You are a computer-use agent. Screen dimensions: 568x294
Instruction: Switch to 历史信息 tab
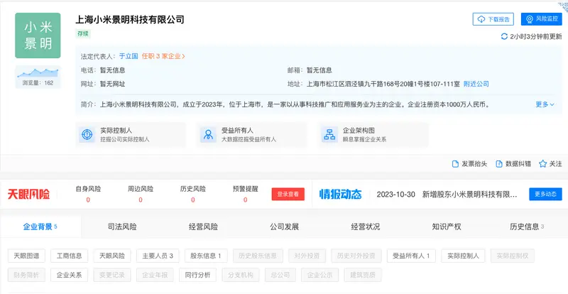527,227
